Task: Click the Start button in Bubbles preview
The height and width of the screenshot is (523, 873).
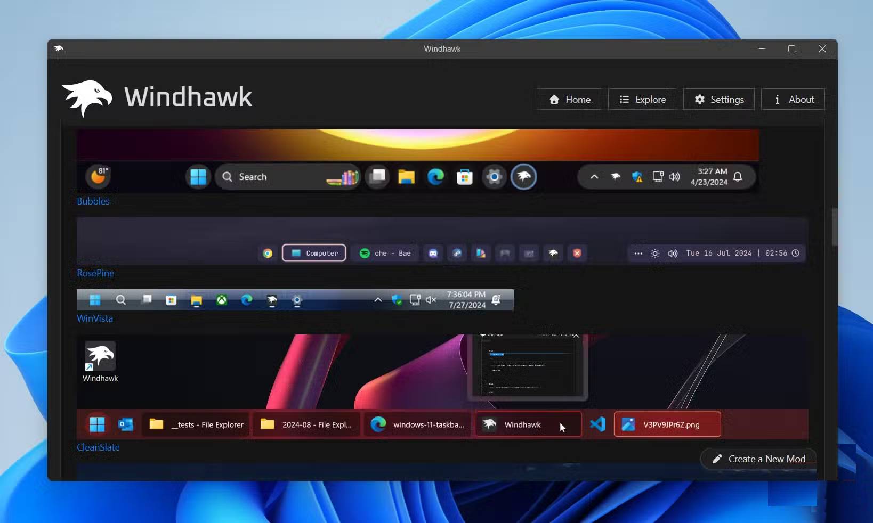Action: point(198,177)
